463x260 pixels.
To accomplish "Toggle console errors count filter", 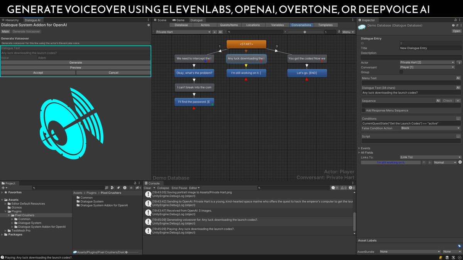I will (351, 188).
